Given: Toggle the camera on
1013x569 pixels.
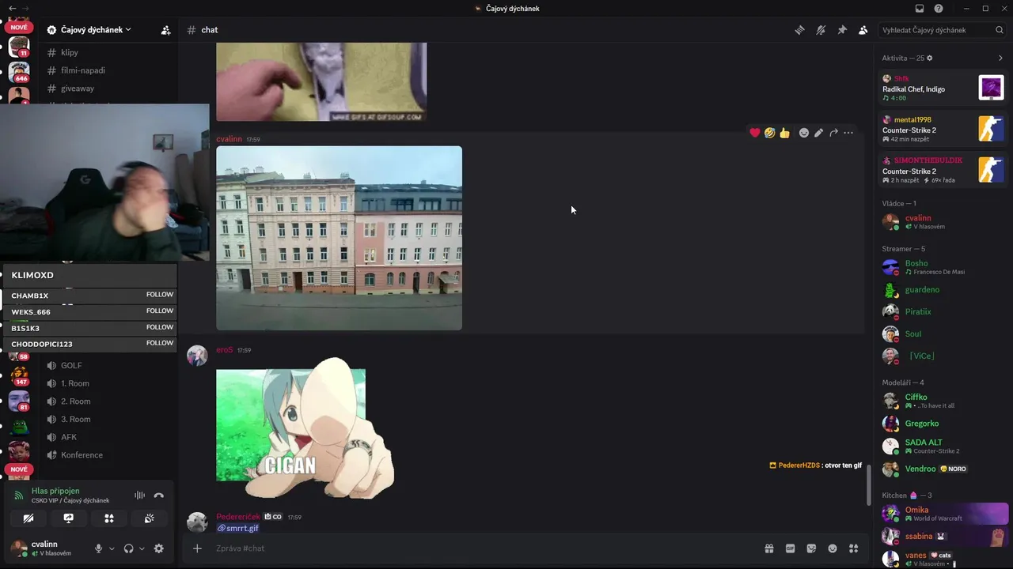Looking at the screenshot, I should (28, 518).
